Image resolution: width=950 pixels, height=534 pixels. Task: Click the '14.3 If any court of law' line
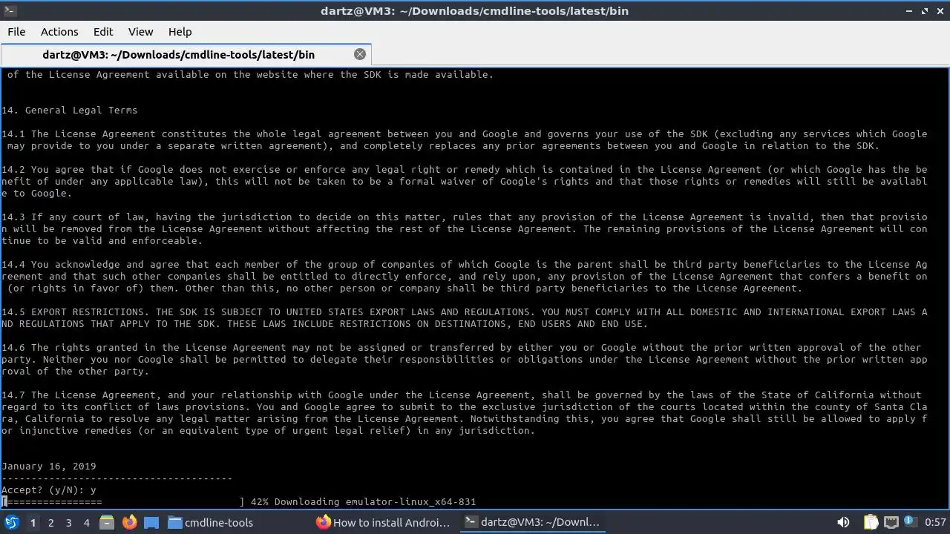[x=465, y=217]
